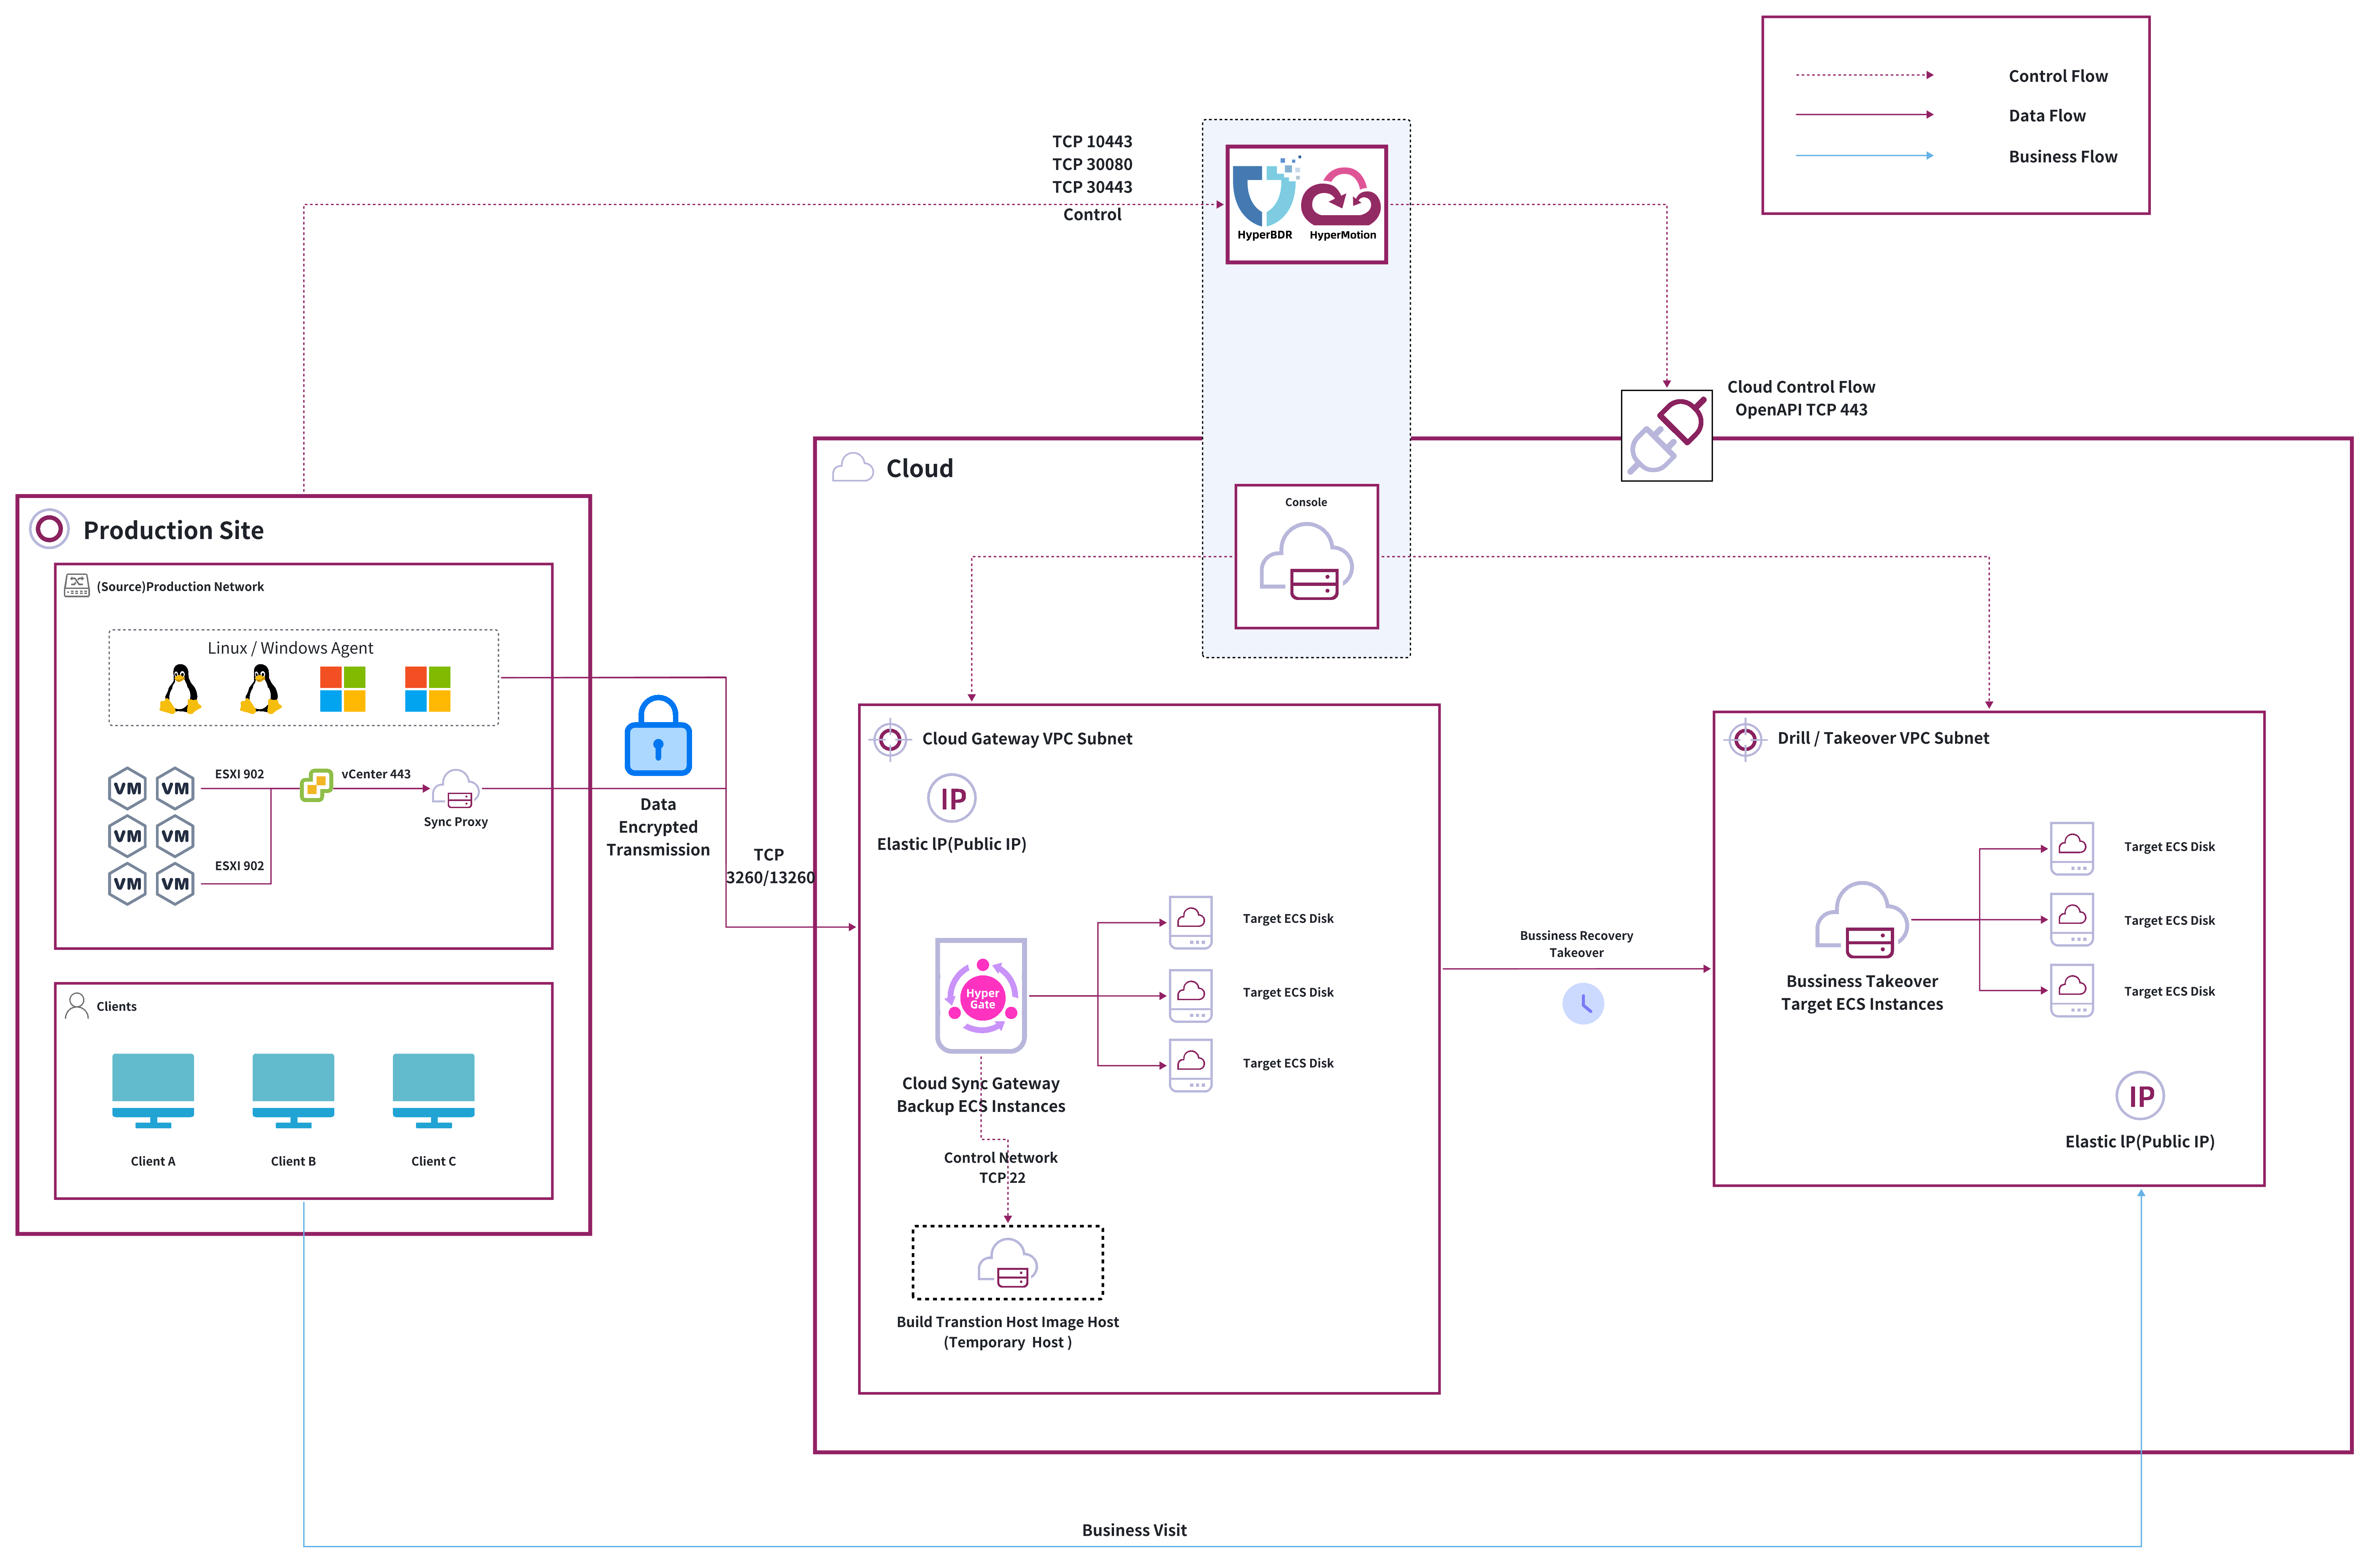
Task: Click the 'Business Flow' legend label
Action: 2063,157
